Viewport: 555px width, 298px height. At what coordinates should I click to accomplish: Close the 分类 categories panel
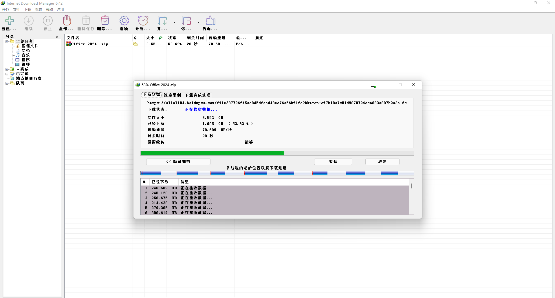tap(57, 37)
